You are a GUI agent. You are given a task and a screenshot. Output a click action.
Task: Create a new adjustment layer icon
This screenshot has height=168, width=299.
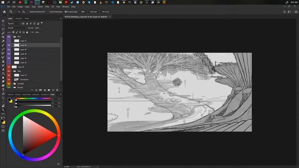coord(45,90)
